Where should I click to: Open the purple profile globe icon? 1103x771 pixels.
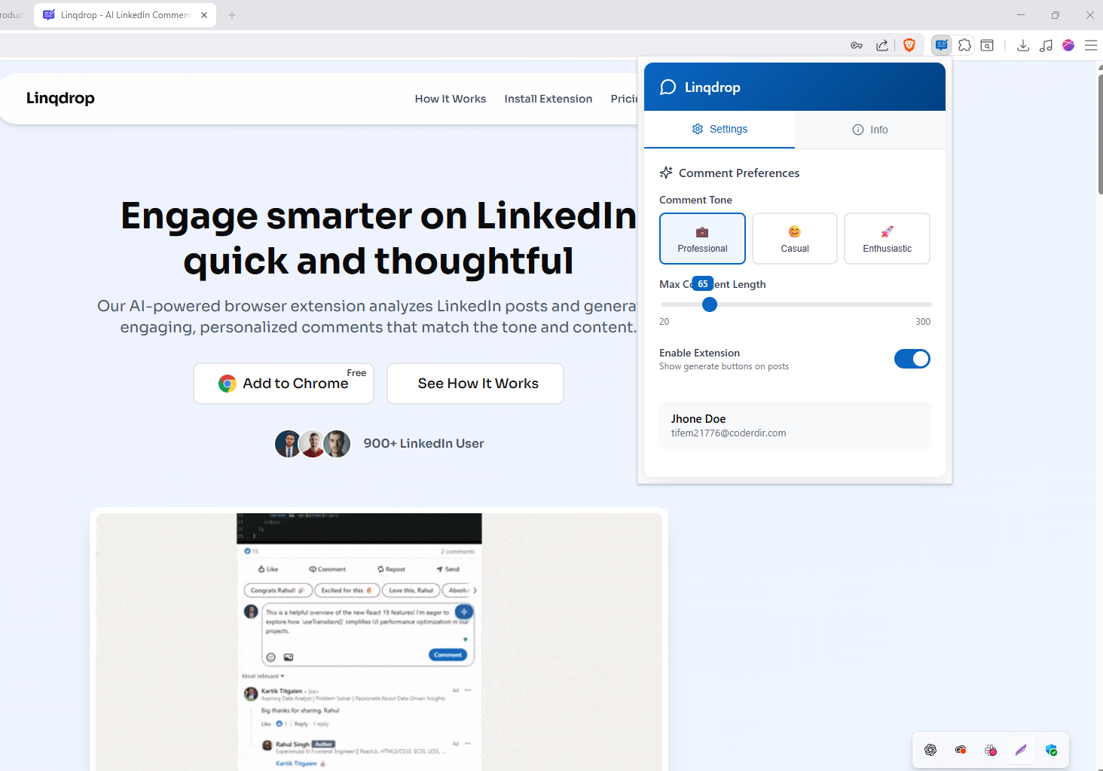1068,45
